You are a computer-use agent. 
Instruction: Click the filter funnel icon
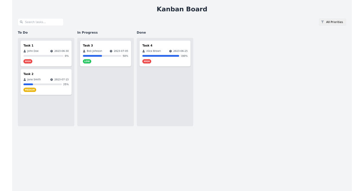click(x=322, y=22)
